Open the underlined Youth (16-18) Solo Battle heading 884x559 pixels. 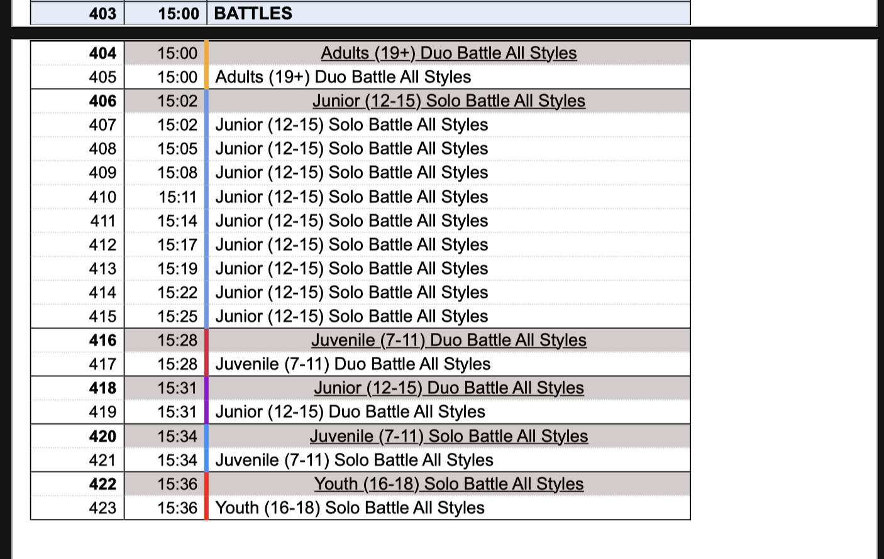tap(448, 484)
